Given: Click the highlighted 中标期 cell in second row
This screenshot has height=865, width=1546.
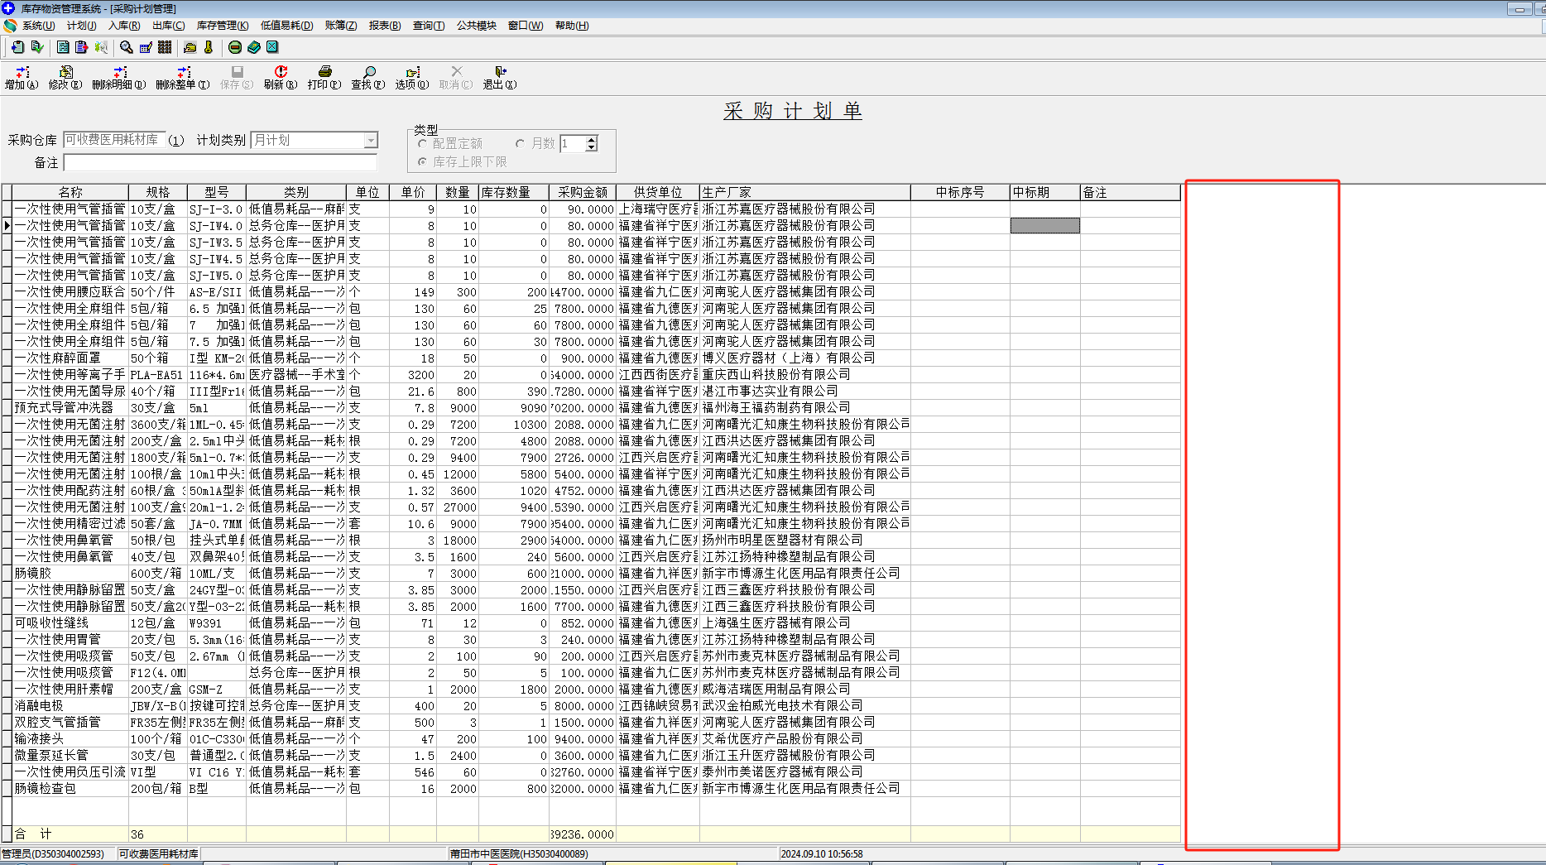Looking at the screenshot, I should point(1044,225).
